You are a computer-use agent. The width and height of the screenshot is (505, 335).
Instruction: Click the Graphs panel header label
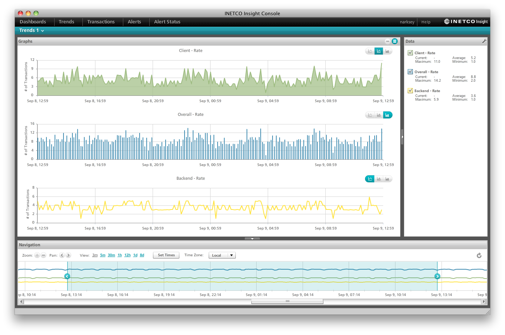coord(25,41)
